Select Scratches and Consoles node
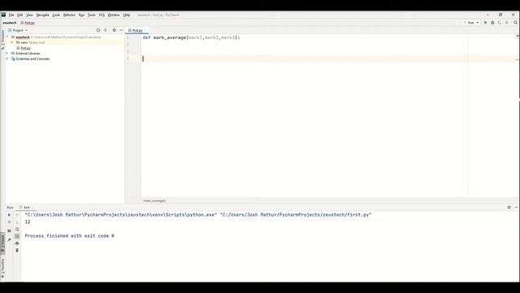Viewport: 520px width, 293px height. tap(30, 59)
